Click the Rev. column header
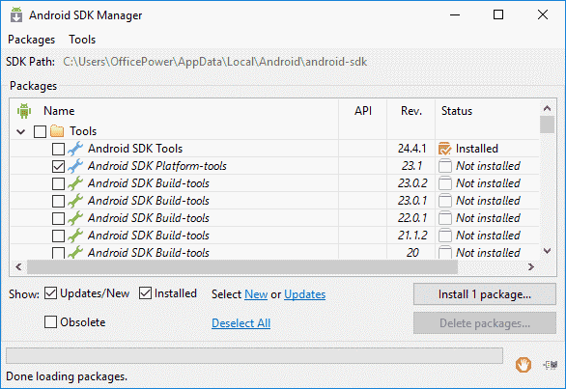 [x=411, y=111]
